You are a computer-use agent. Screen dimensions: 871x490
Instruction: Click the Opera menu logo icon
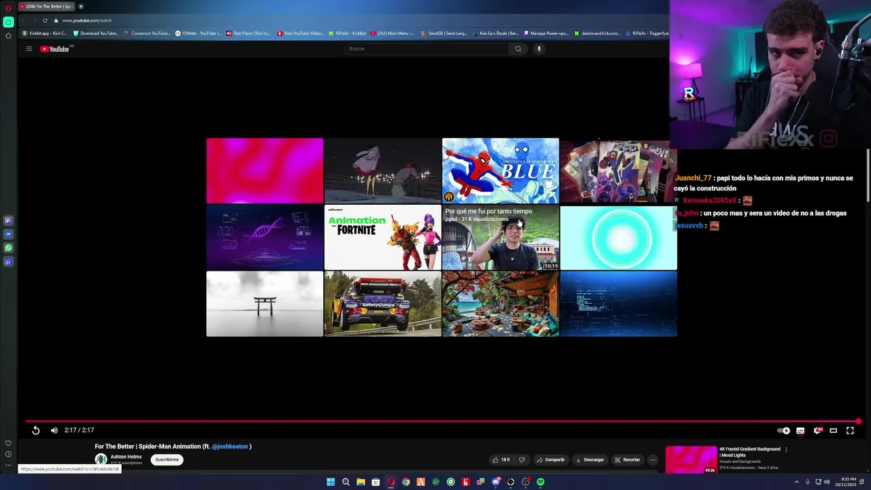[x=8, y=8]
